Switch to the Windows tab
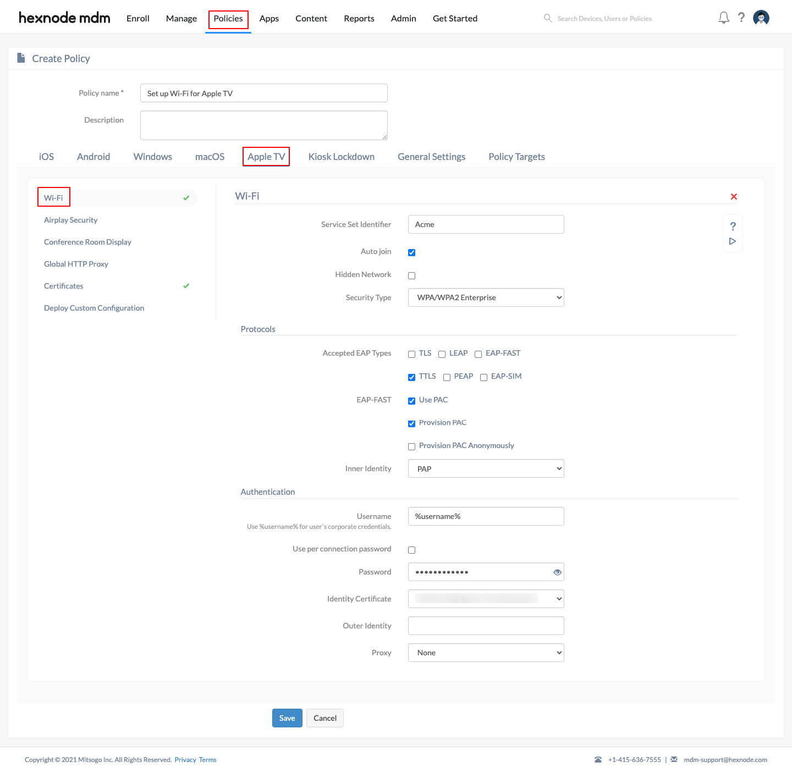Screen dimensions: 792x773 153,157
